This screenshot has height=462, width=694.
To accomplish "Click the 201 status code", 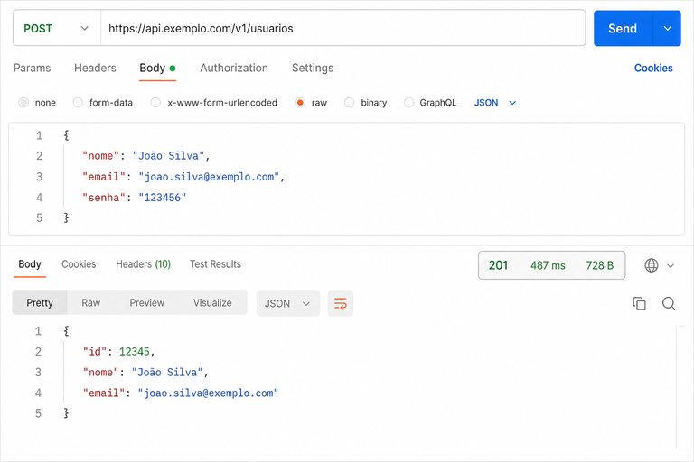I will [x=498, y=265].
